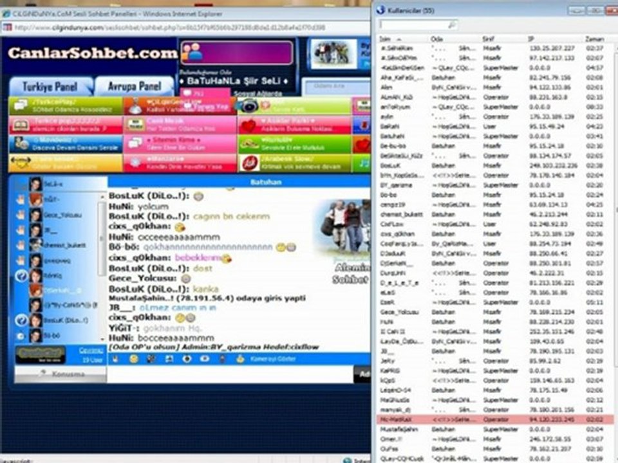This screenshot has height=463, width=618.
Task: Select Bö-bö in the chat user list
Action: (52, 336)
